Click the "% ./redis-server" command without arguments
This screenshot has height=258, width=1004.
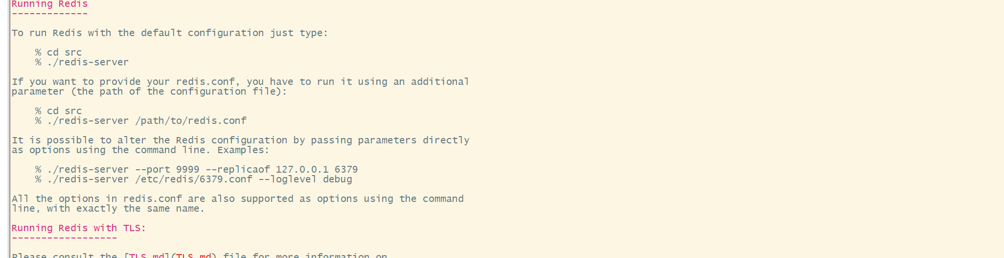click(82, 62)
